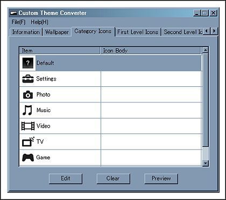Switch to the Wallpaper tab
The width and height of the screenshot is (226, 200).
coord(57,32)
